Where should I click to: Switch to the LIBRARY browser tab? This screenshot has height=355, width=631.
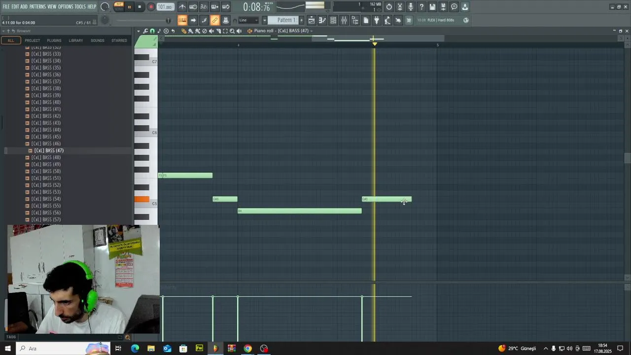tap(76, 40)
